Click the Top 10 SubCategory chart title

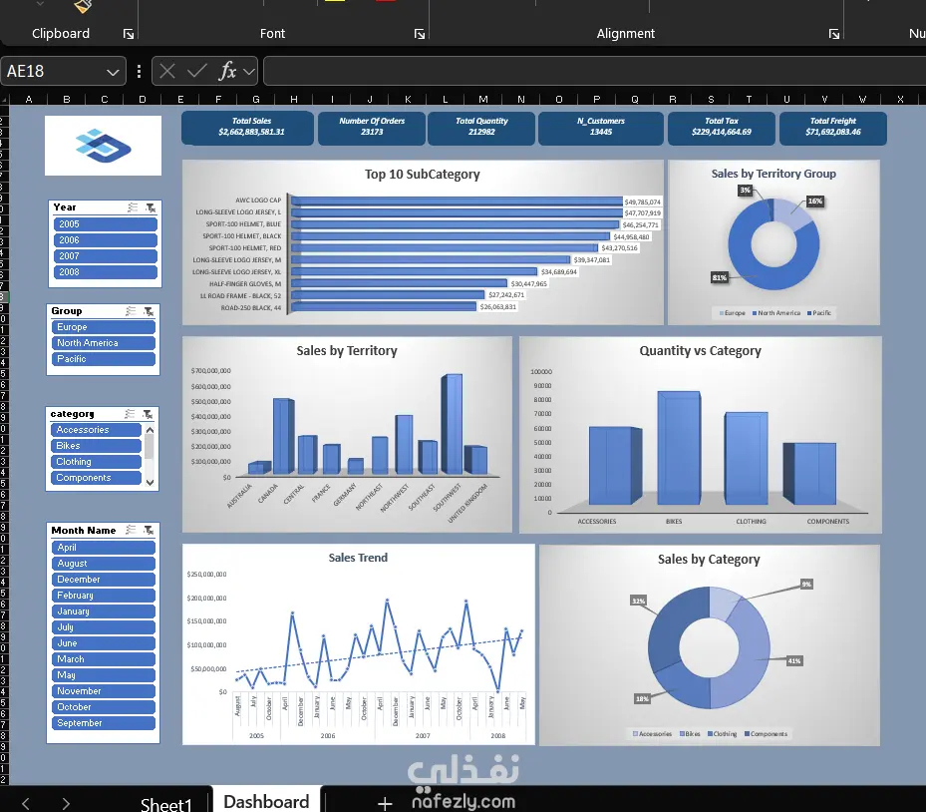[423, 175]
